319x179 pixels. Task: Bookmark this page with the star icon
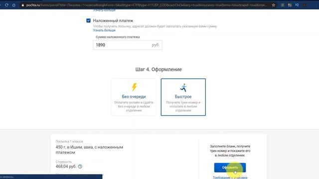click(274, 5)
